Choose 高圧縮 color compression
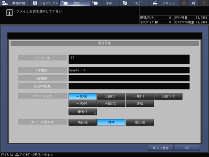This screenshot has height=157, width=209. 82,122
